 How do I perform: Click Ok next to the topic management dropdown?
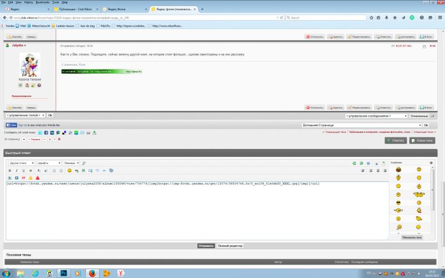coord(50,116)
